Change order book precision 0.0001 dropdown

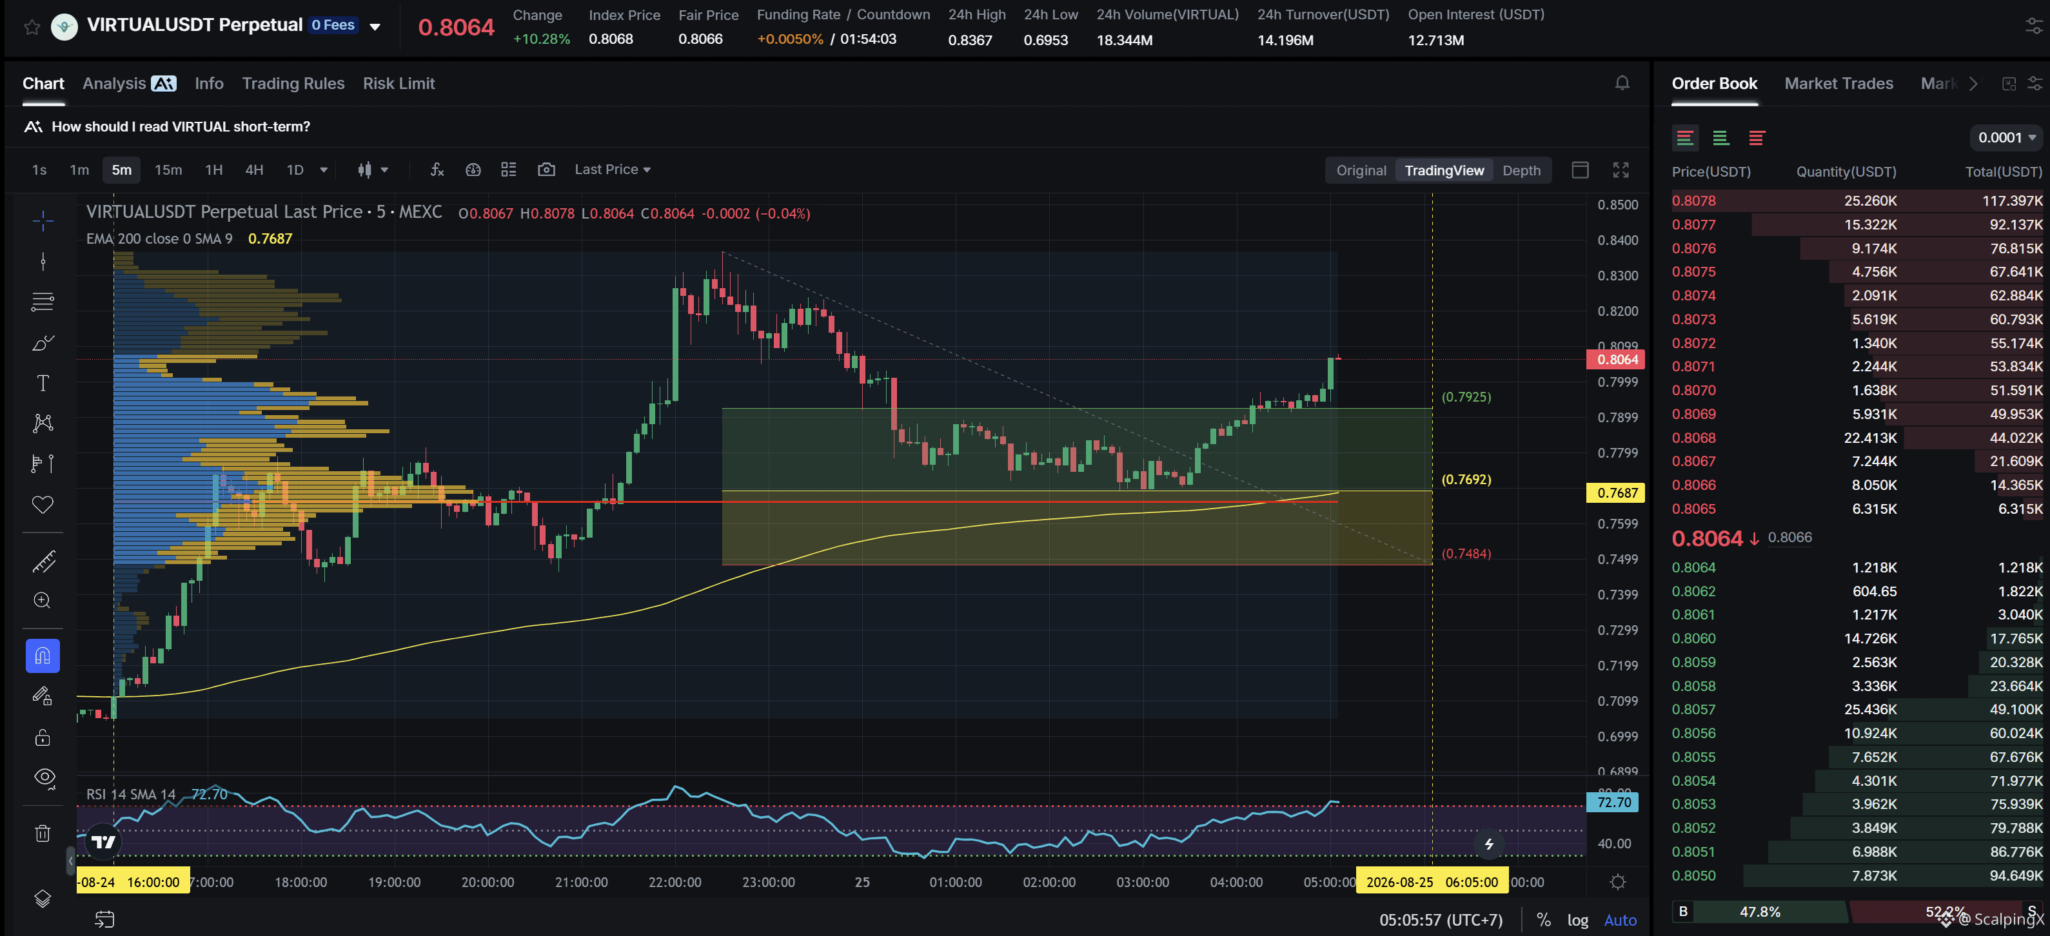tap(2006, 137)
